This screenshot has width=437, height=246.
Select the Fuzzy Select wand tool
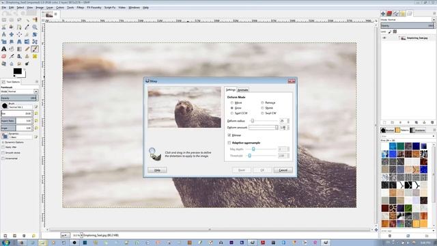tap(27, 20)
